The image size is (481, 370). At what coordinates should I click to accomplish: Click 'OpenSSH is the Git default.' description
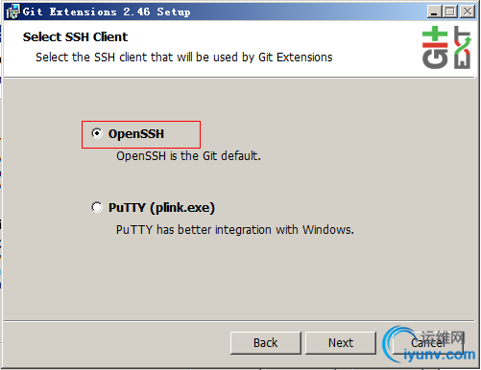click(x=188, y=156)
